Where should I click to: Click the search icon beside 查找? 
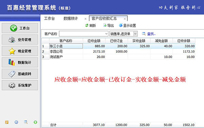[x=143, y=34]
